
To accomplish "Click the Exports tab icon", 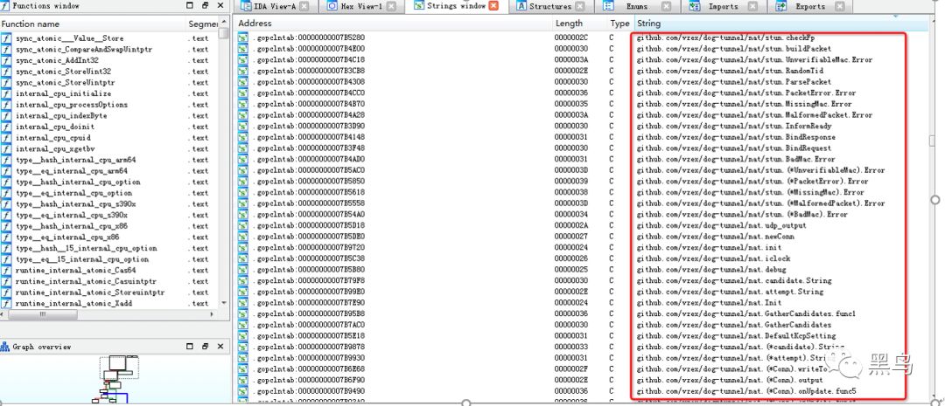I will 781,6.
